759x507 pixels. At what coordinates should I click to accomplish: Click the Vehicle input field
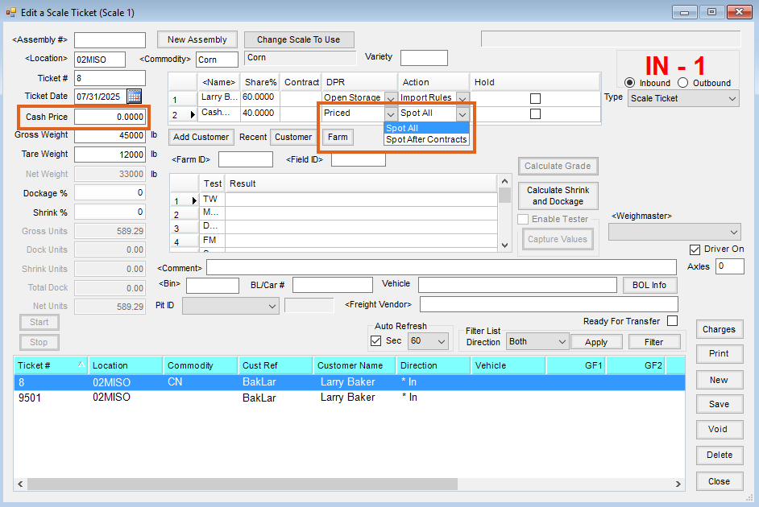[517, 285]
